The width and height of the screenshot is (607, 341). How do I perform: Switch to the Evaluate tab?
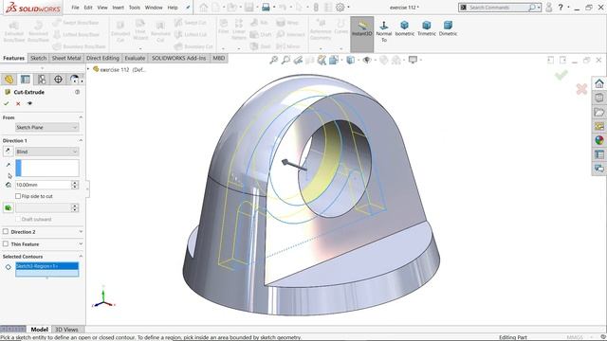pyautogui.click(x=135, y=58)
